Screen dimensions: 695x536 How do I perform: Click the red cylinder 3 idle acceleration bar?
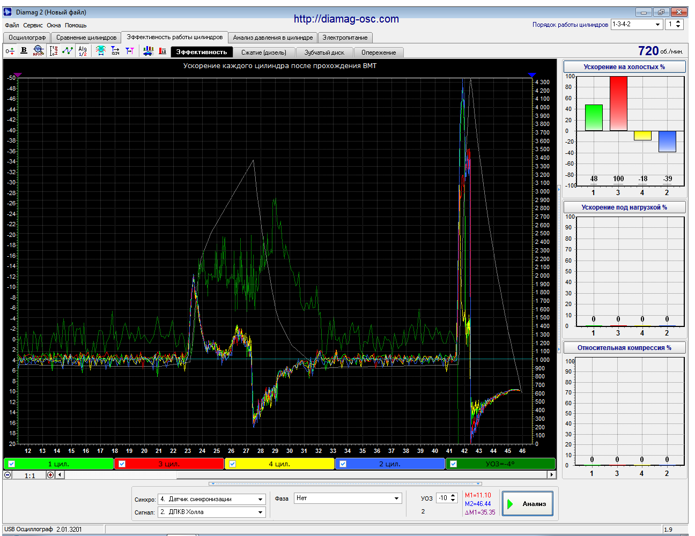(x=618, y=103)
